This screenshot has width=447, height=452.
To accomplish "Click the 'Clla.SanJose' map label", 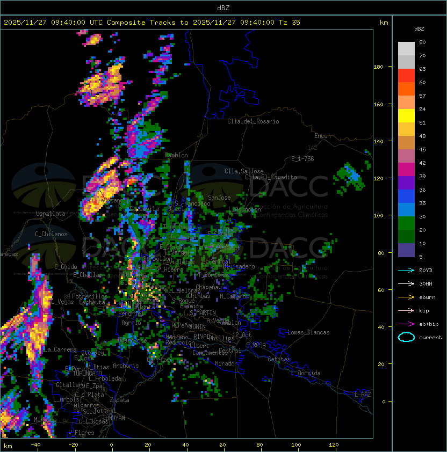I will (244, 171).
